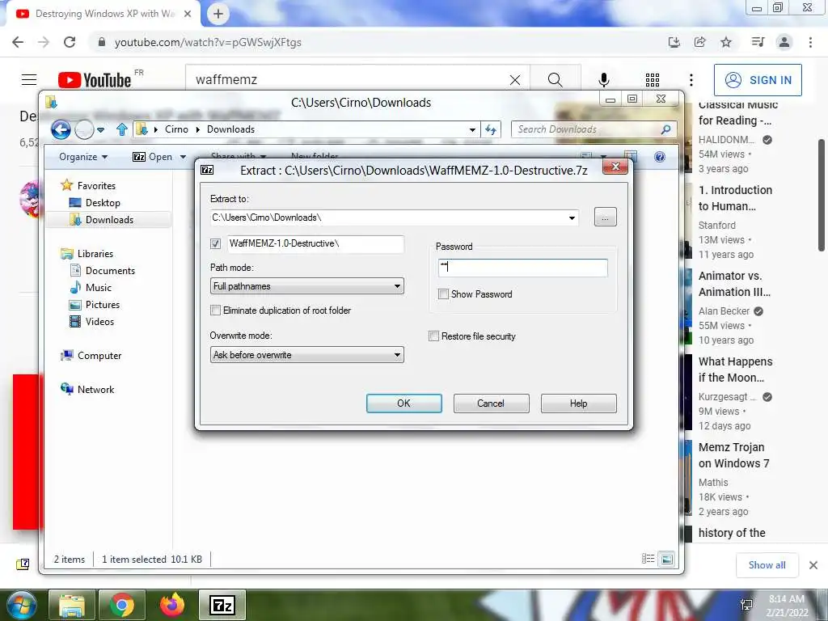Go up one folder level in Explorer
Screen dimensions: 828x621
coord(122,129)
